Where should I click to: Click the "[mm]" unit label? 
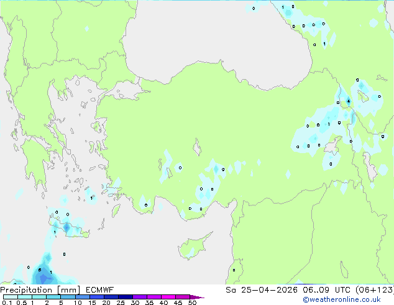69,290
